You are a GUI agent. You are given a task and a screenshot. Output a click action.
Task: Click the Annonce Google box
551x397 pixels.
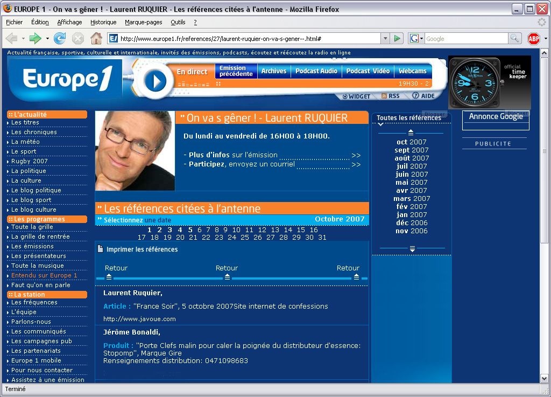tap(496, 120)
